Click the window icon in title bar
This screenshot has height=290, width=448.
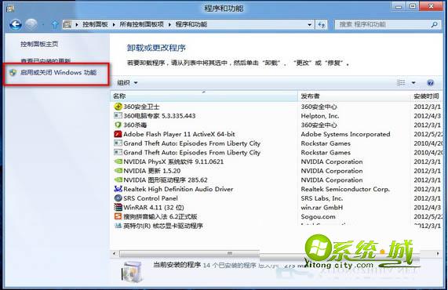tap(10, 9)
